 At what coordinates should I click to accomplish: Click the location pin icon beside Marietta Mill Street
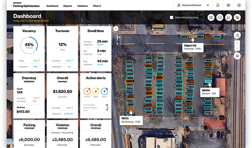tap(179, 5)
